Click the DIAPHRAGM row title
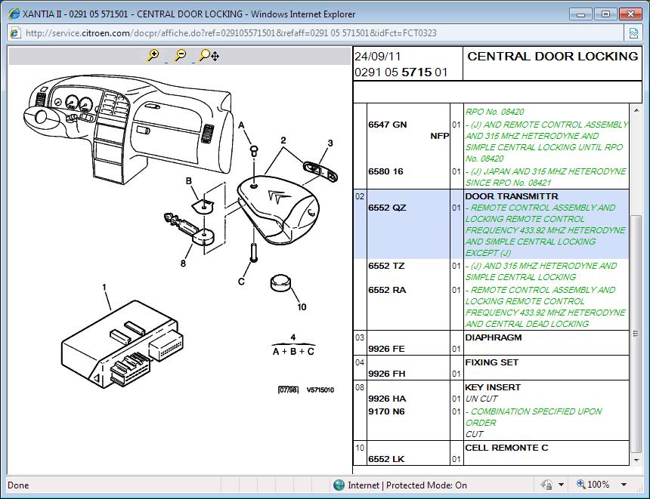Screen dimensions: 650x499 494,337
